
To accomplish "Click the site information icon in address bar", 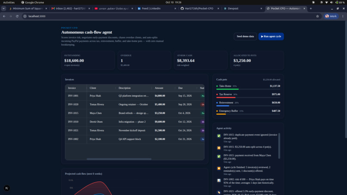I will click(x=25, y=16).
